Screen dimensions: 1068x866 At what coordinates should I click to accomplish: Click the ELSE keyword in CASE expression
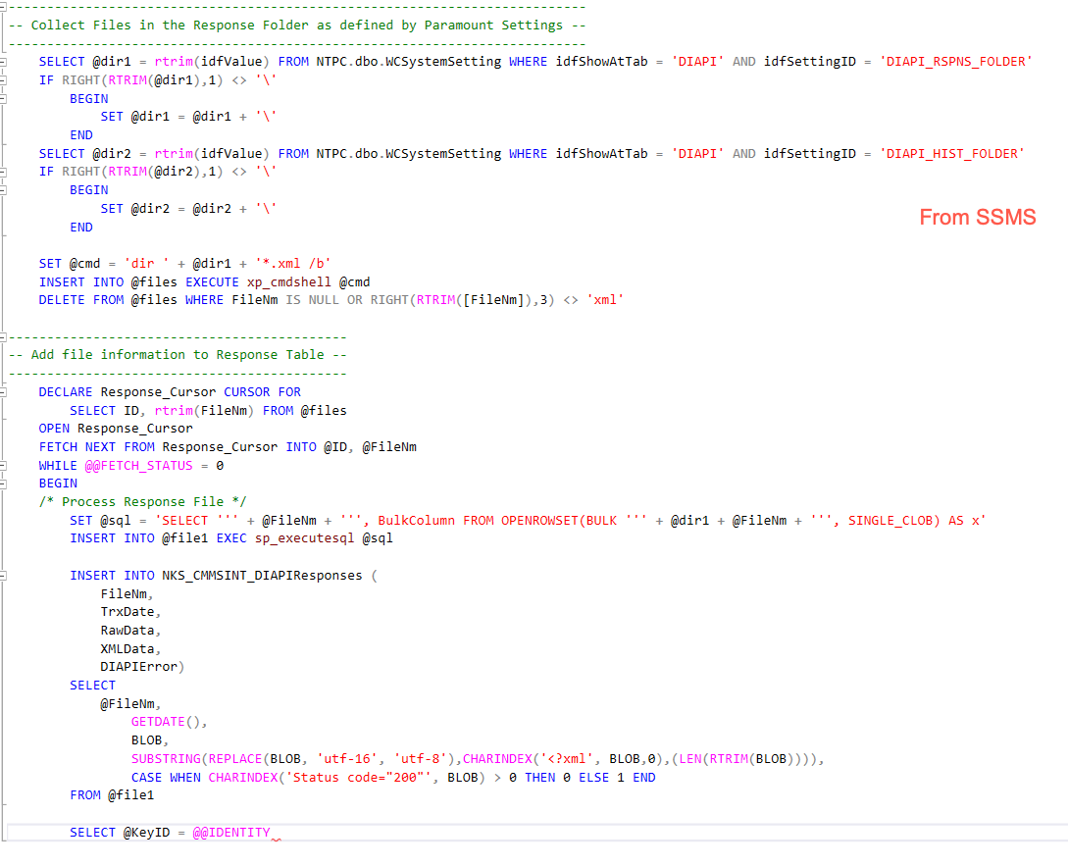click(x=594, y=778)
